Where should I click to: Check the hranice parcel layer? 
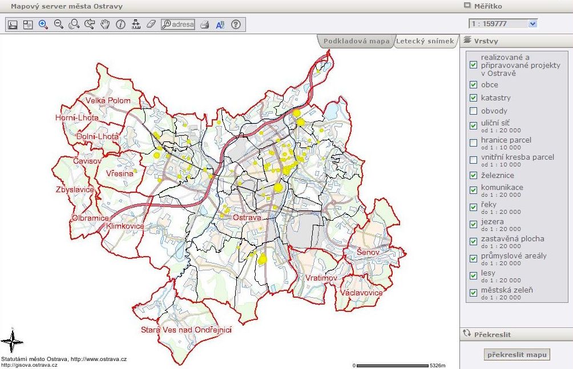click(473, 143)
